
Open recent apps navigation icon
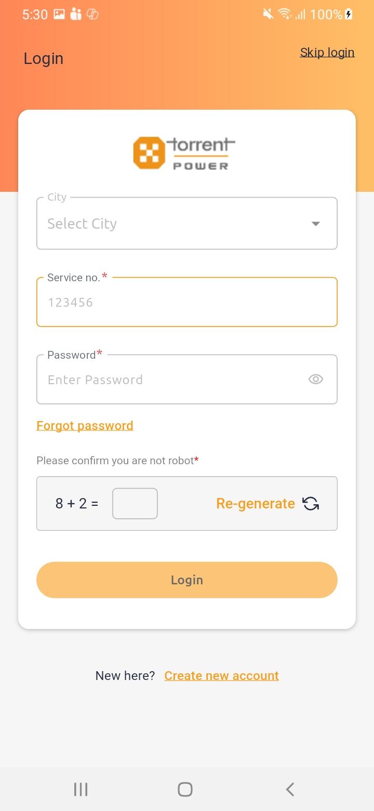click(x=81, y=789)
